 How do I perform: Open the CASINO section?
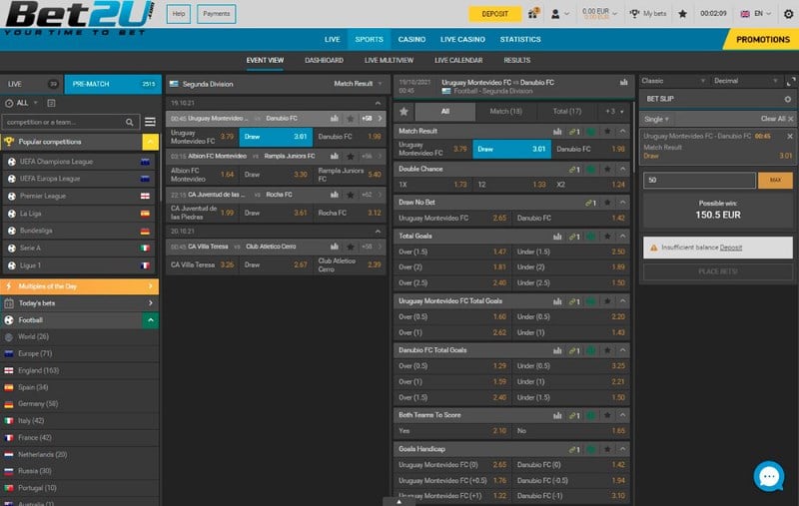(411, 39)
